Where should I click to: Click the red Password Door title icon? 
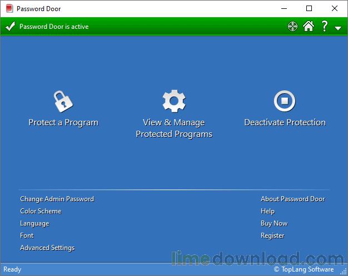(9, 9)
